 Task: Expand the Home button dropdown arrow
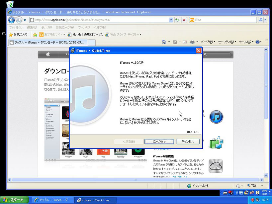point(169,42)
